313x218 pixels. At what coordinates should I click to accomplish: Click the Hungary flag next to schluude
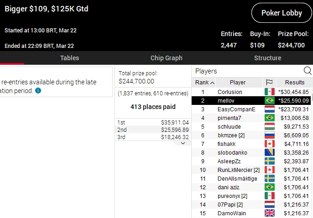pos(269,126)
